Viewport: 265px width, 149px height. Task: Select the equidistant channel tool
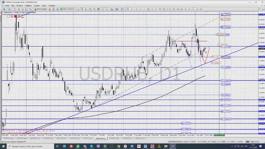pos(148,9)
